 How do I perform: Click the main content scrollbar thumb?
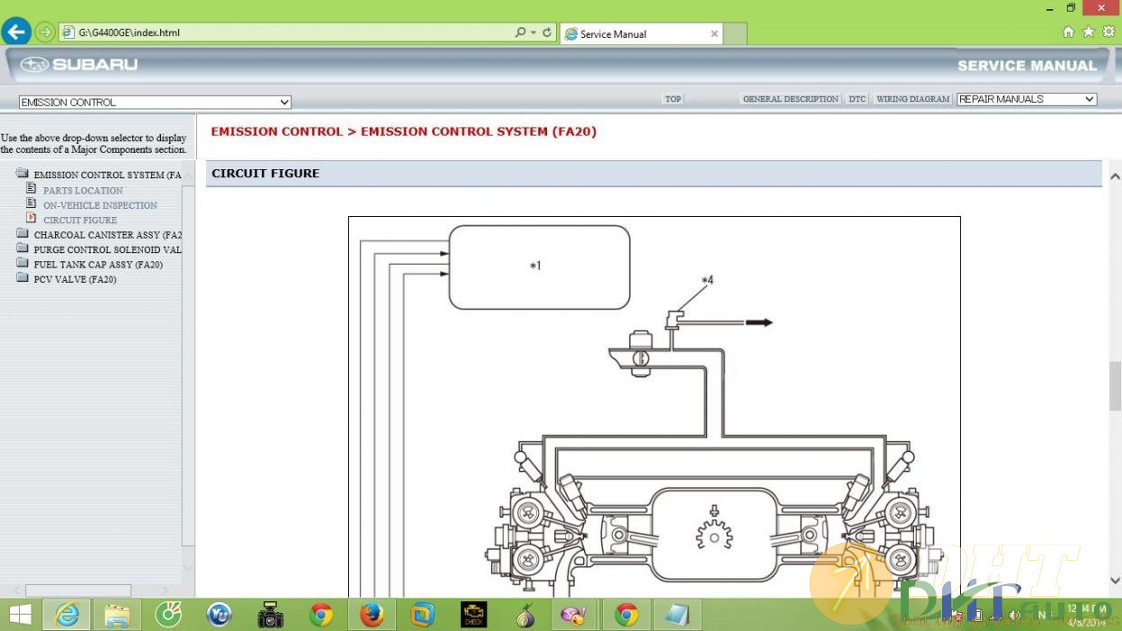[1115, 385]
